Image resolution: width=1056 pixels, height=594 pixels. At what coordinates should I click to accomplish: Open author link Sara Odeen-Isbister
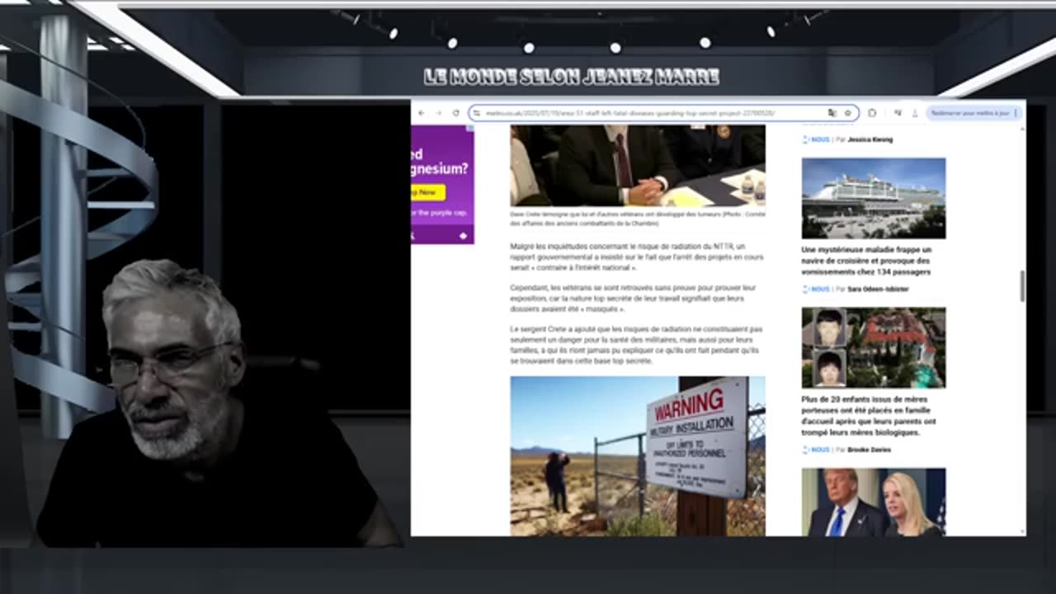click(x=879, y=290)
